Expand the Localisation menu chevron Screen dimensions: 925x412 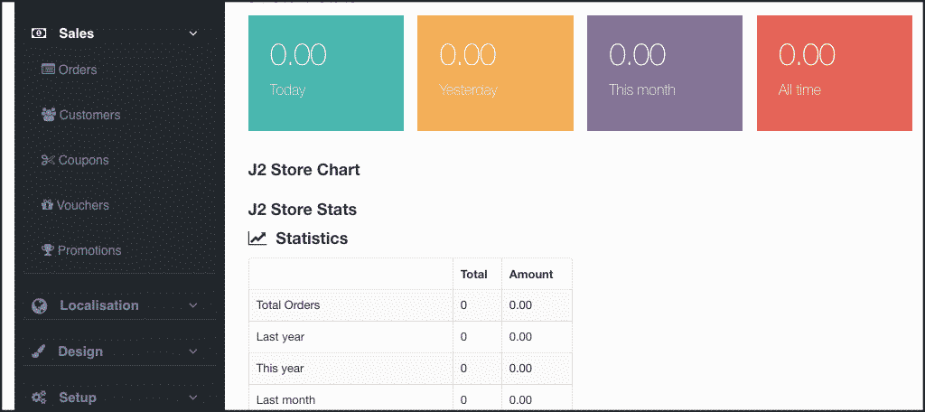(x=193, y=305)
